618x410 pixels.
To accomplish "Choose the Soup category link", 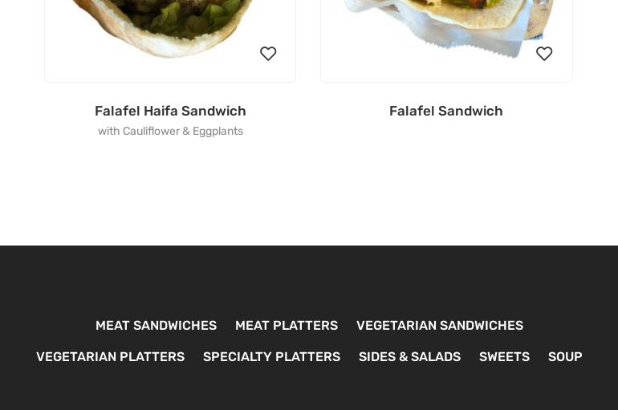I will tap(565, 356).
